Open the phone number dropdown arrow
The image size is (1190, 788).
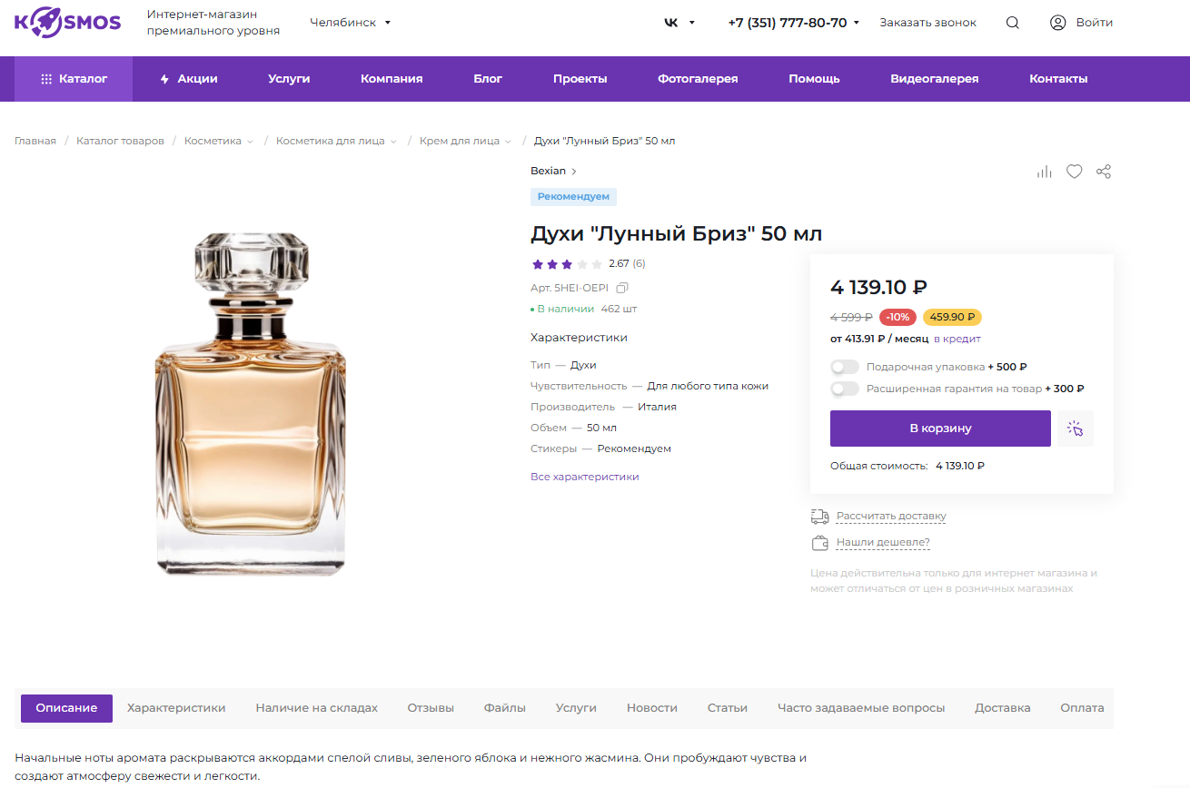click(857, 24)
